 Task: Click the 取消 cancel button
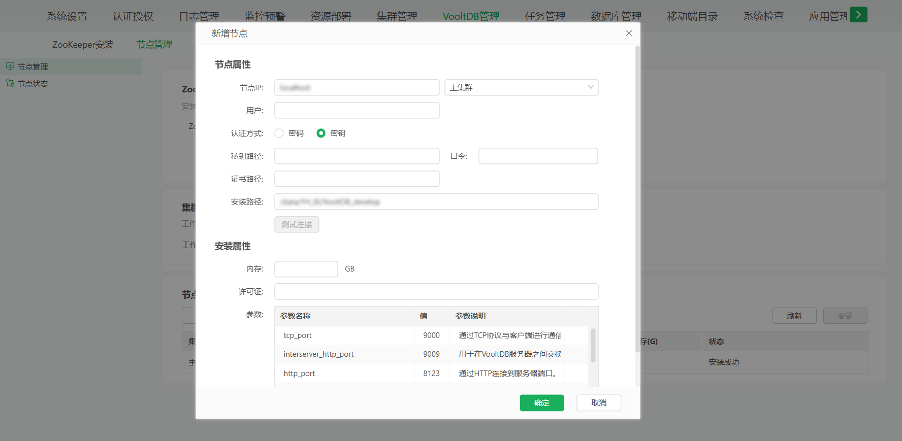point(599,403)
